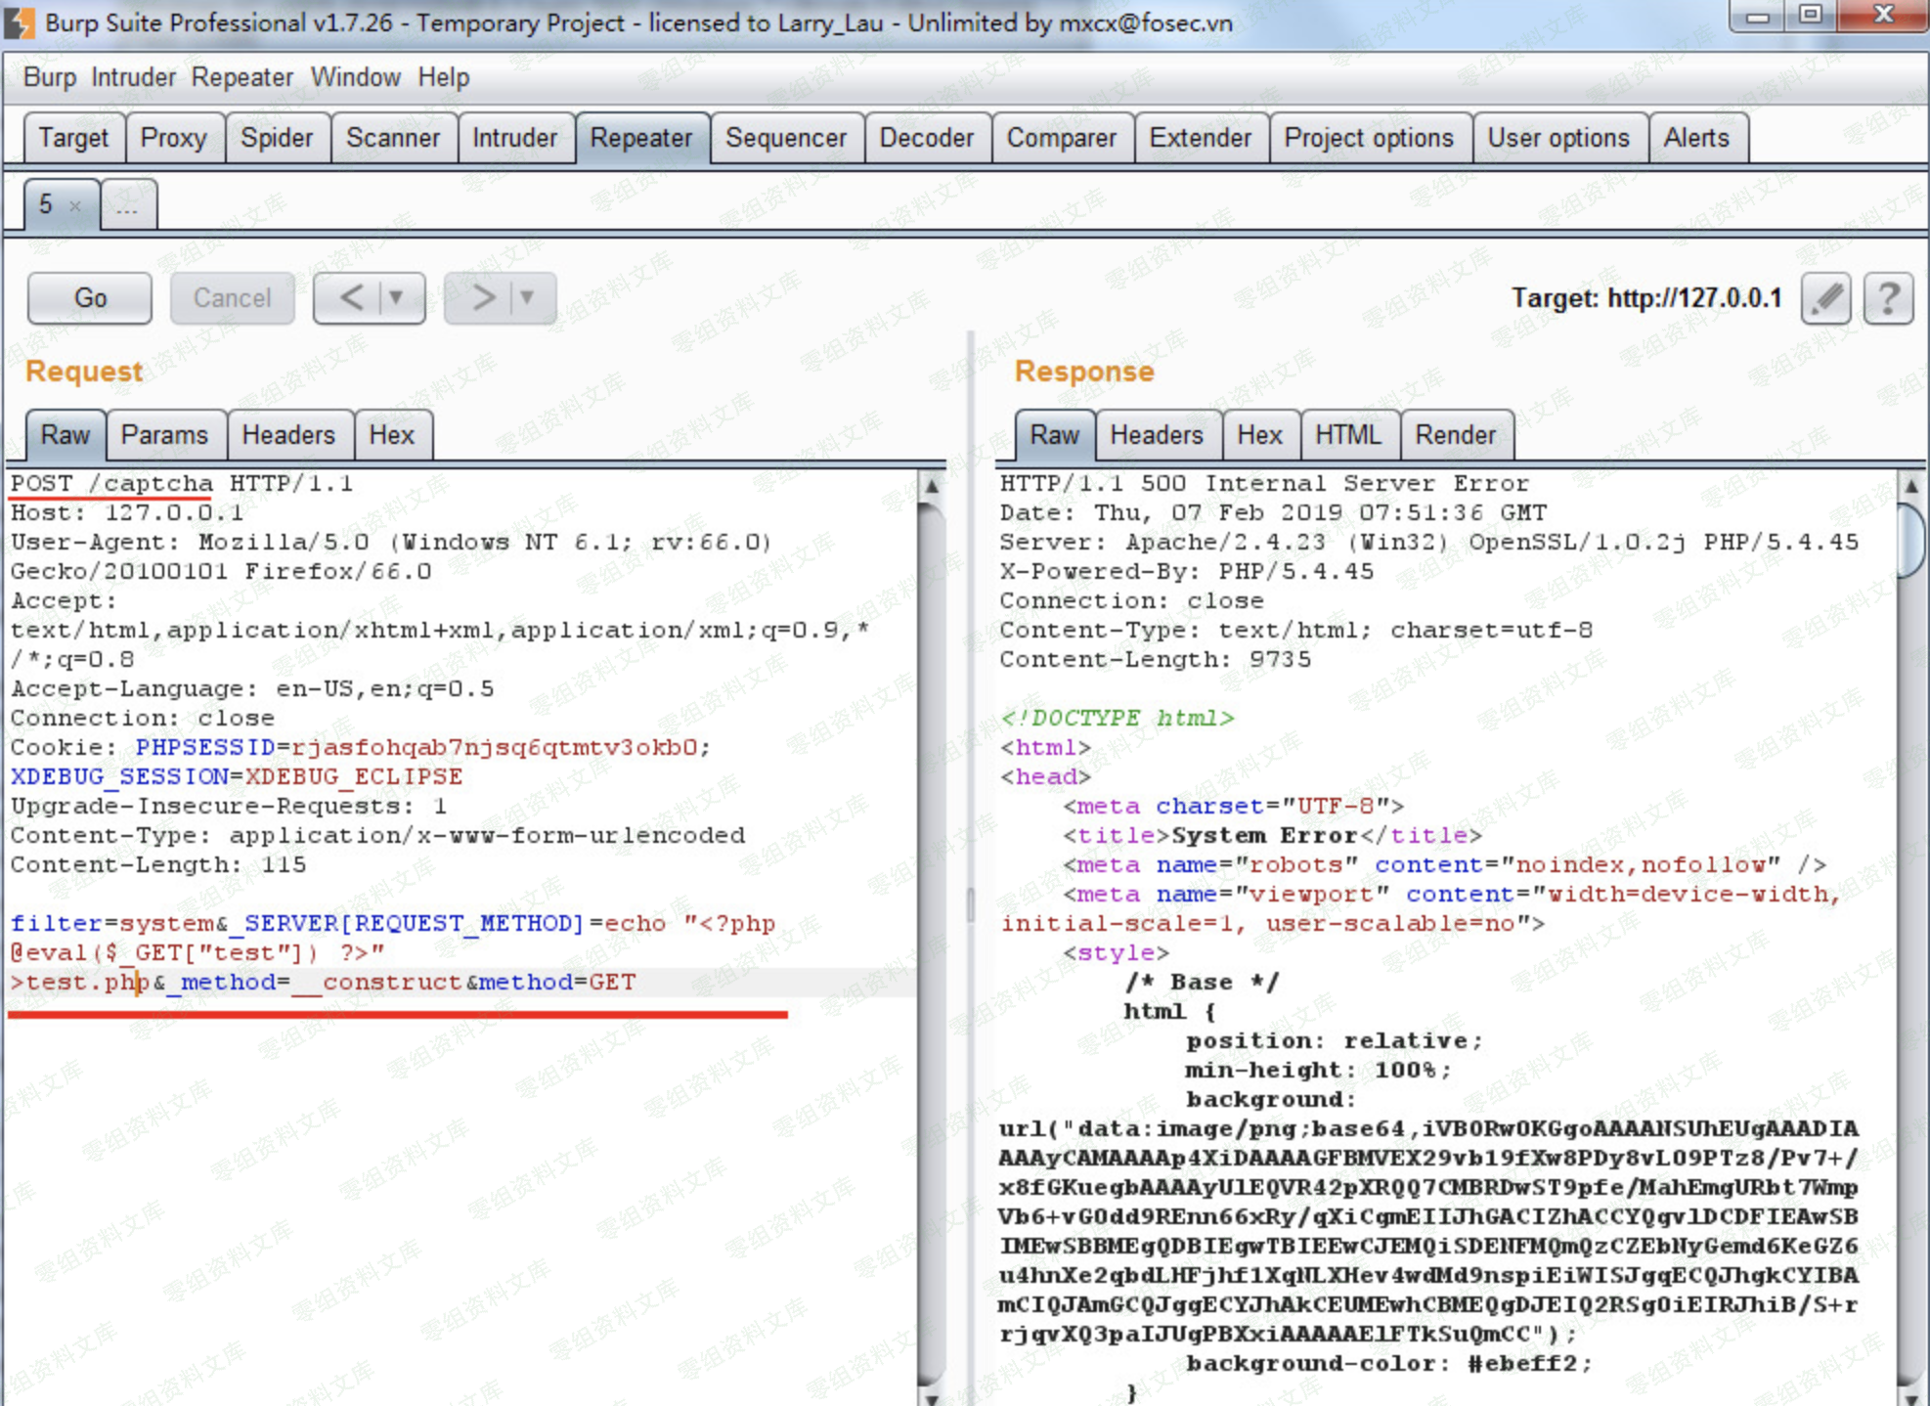The height and width of the screenshot is (1406, 1930).
Task: Click response pane scroll up arrow
Action: point(1910,486)
